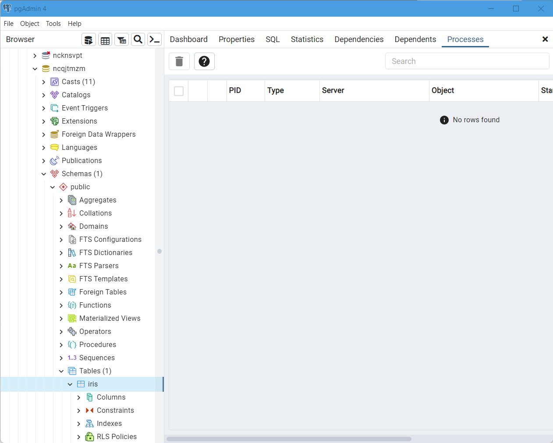Close the Processes panel with X

pyautogui.click(x=545, y=39)
